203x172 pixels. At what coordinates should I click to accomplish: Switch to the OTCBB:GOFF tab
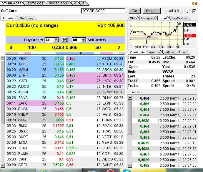(x=11, y=3)
